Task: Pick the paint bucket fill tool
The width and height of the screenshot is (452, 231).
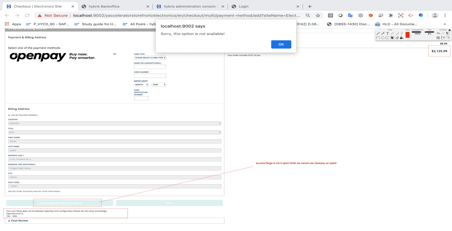Action: (402, 38)
